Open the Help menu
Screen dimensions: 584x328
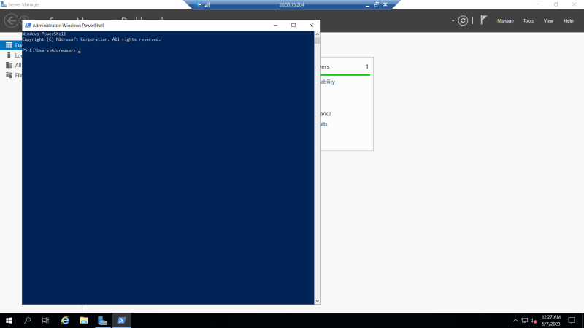pos(569,21)
